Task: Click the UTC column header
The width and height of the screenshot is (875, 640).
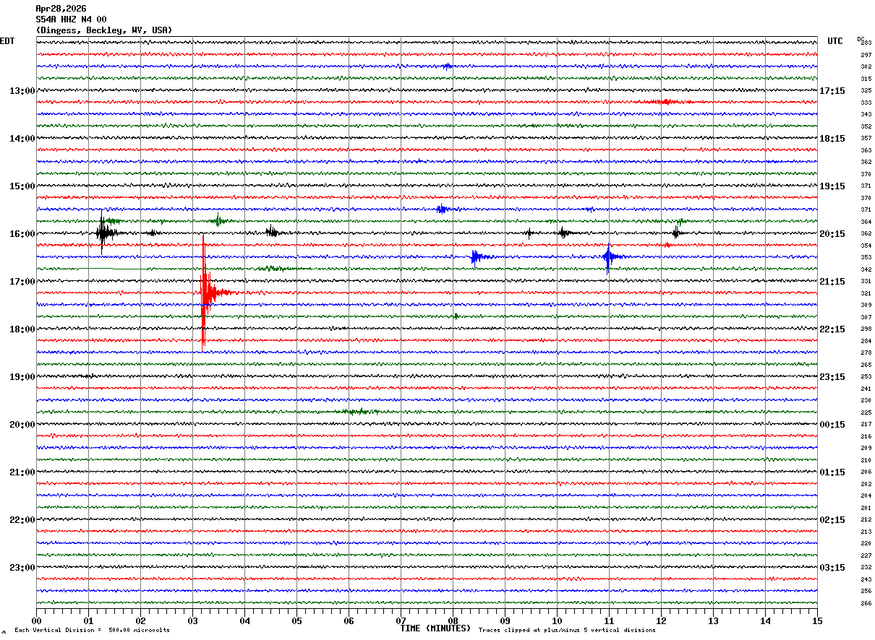Action: [x=835, y=41]
